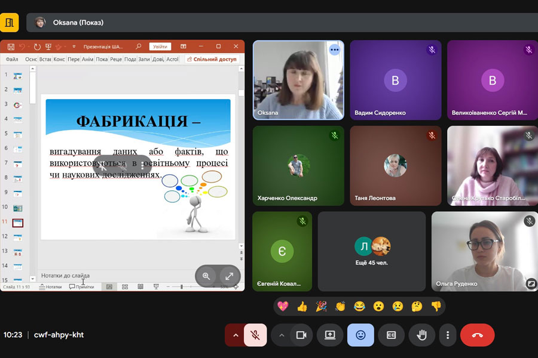Screen dimensions: 538x358
Task: Send the clapping hands reaction
Action: [340, 306]
